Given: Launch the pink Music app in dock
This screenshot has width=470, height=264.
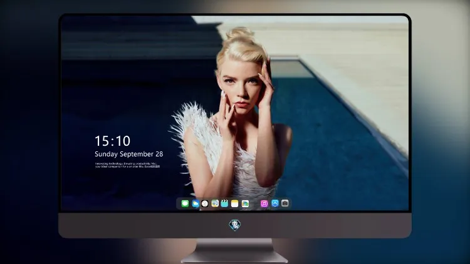Looking at the screenshot, I should [264, 203].
